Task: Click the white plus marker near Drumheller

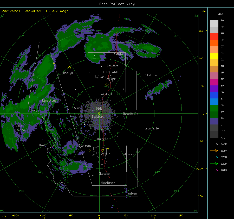Action: tap(147, 105)
